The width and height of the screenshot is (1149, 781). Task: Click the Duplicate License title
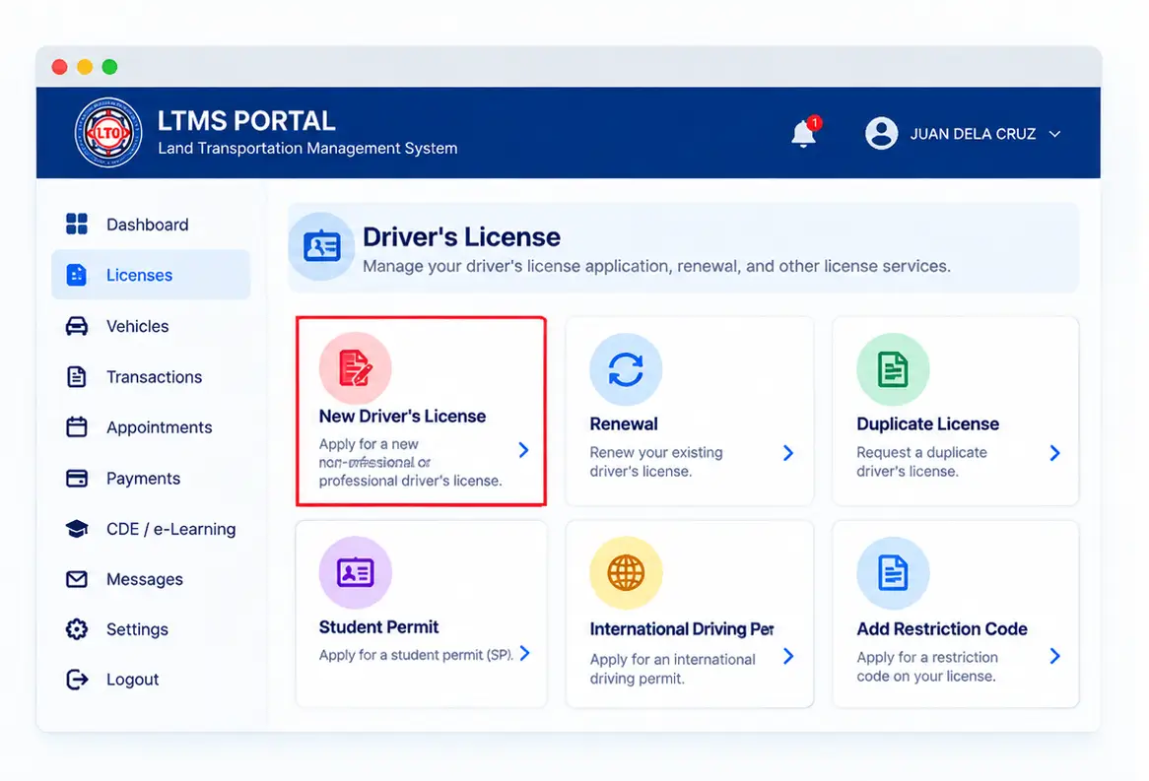tap(927, 424)
